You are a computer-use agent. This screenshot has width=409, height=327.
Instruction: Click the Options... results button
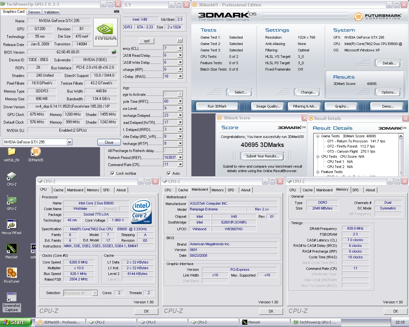click(389, 92)
